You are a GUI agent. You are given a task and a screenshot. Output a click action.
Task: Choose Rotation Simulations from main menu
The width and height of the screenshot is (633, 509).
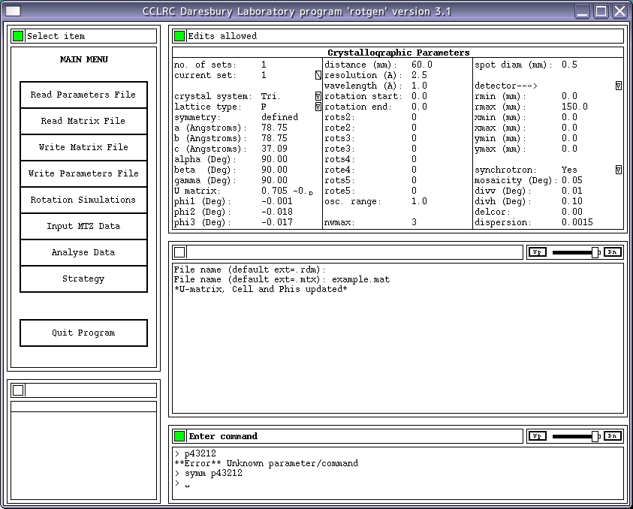click(x=83, y=200)
